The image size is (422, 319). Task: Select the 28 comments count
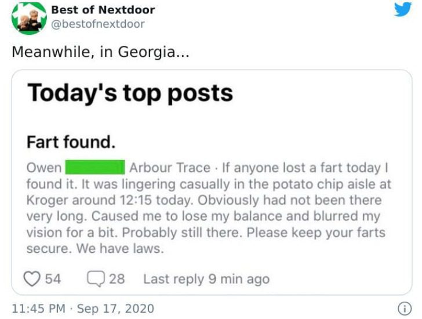coord(117,278)
